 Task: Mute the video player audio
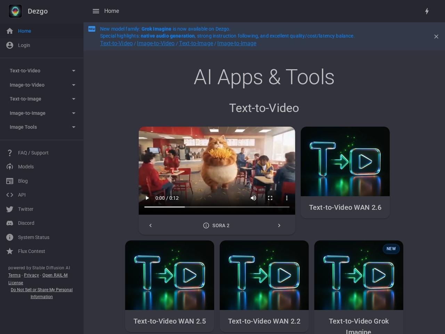[x=253, y=198]
